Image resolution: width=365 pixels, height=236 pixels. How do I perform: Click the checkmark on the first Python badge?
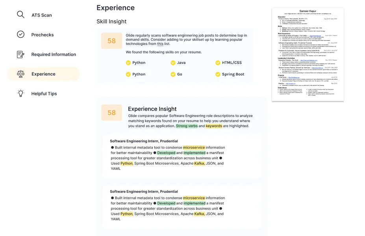[x=128, y=62]
